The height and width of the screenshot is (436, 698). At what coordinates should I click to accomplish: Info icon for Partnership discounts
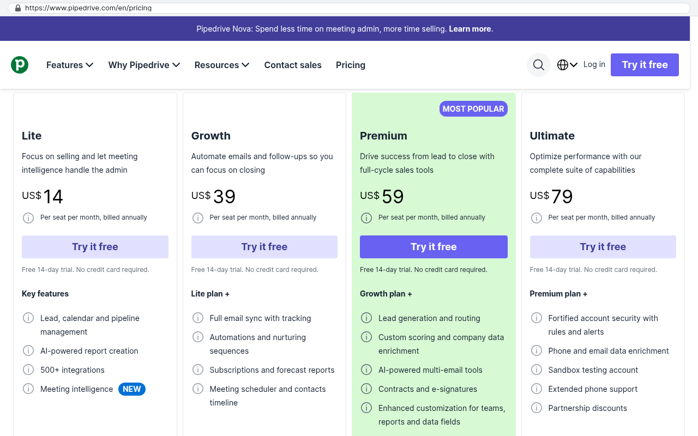coord(537,408)
